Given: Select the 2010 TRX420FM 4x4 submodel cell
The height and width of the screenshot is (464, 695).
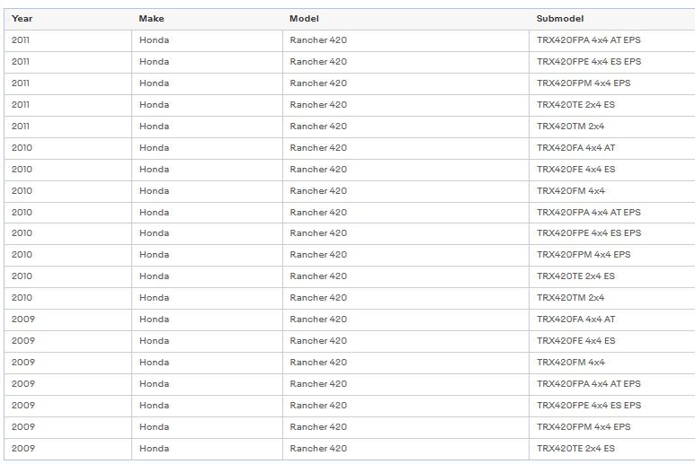Looking at the screenshot, I should coord(570,191).
